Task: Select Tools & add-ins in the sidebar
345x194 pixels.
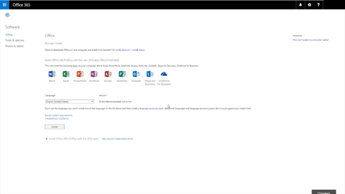Action: point(15,40)
